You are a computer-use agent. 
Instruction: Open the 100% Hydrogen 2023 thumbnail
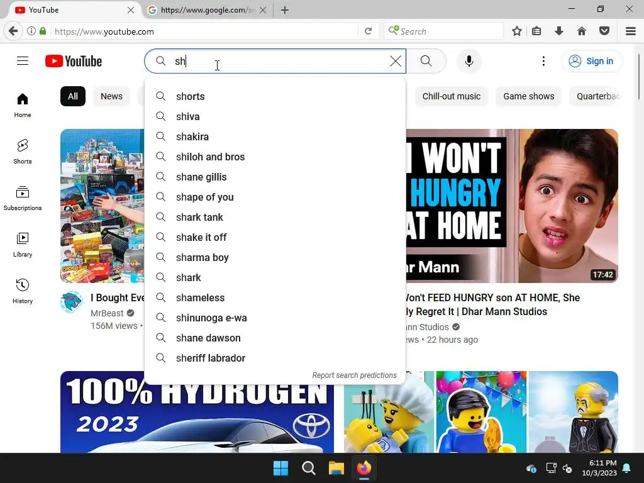click(x=197, y=418)
